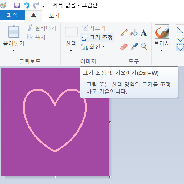Open 크기 조정 resize dialog

click(x=97, y=37)
